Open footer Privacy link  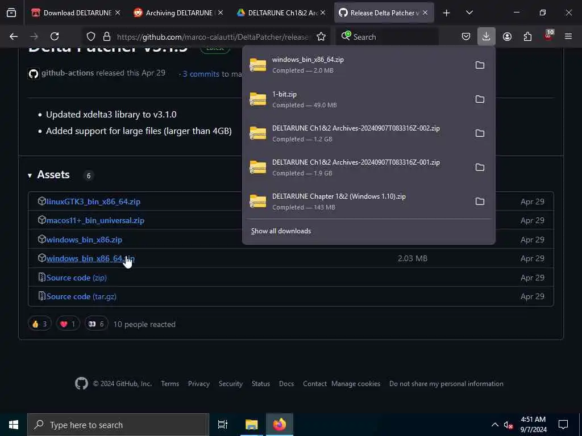pyautogui.click(x=198, y=384)
